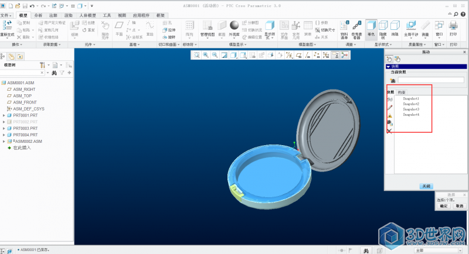Screen dimensions: 469x254
Task: Expand the 获取数据 ribbon group dropdown
Action: [x=52, y=44]
